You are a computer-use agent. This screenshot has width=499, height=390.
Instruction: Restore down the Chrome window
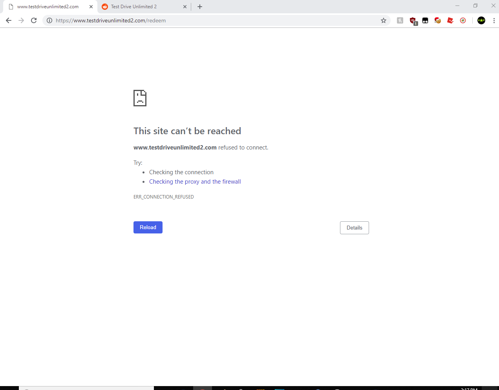click(475, 5)
